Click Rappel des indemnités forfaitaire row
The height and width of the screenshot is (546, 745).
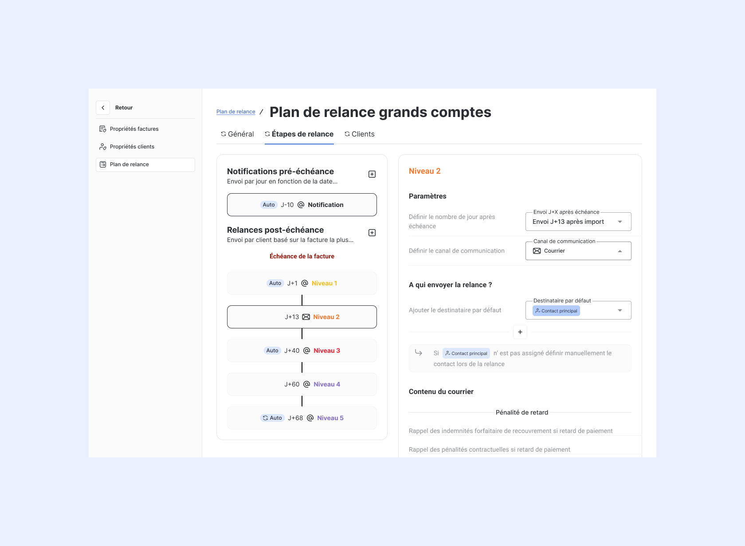(x=525, y=431)
